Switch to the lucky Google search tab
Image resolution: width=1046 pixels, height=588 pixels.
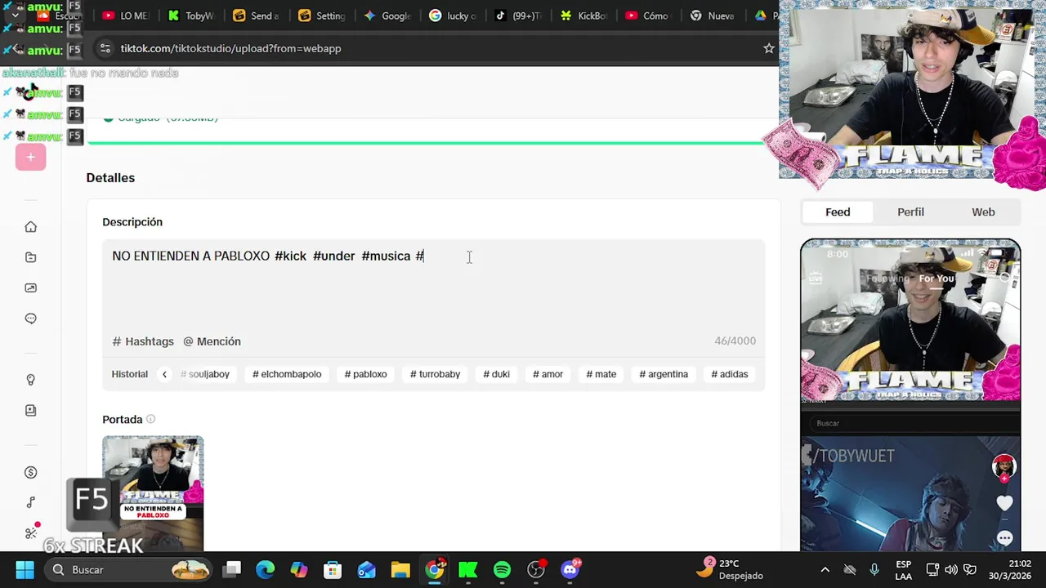click(x=452, y=16)
